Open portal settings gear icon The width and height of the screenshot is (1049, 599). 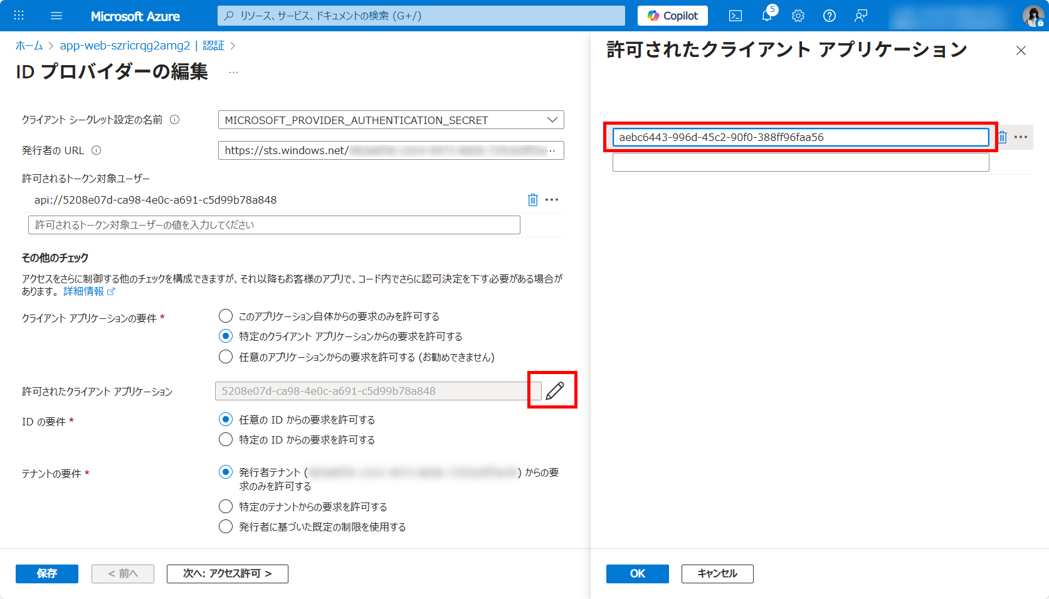pyautogui.click(x=798, y=16)
